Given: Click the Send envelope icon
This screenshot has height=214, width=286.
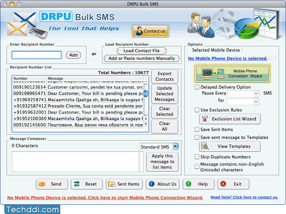Looking at the screenshot, I should 42,184.
